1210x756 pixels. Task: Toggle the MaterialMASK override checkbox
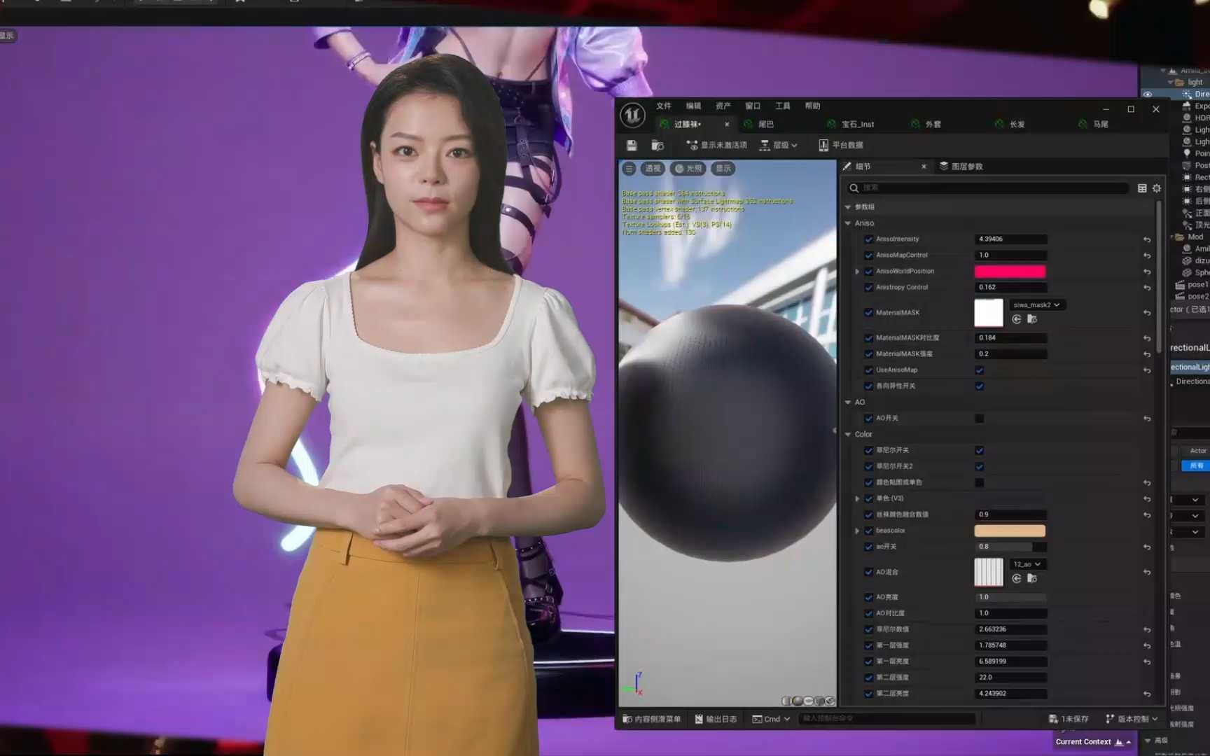(x=868, y=313)
